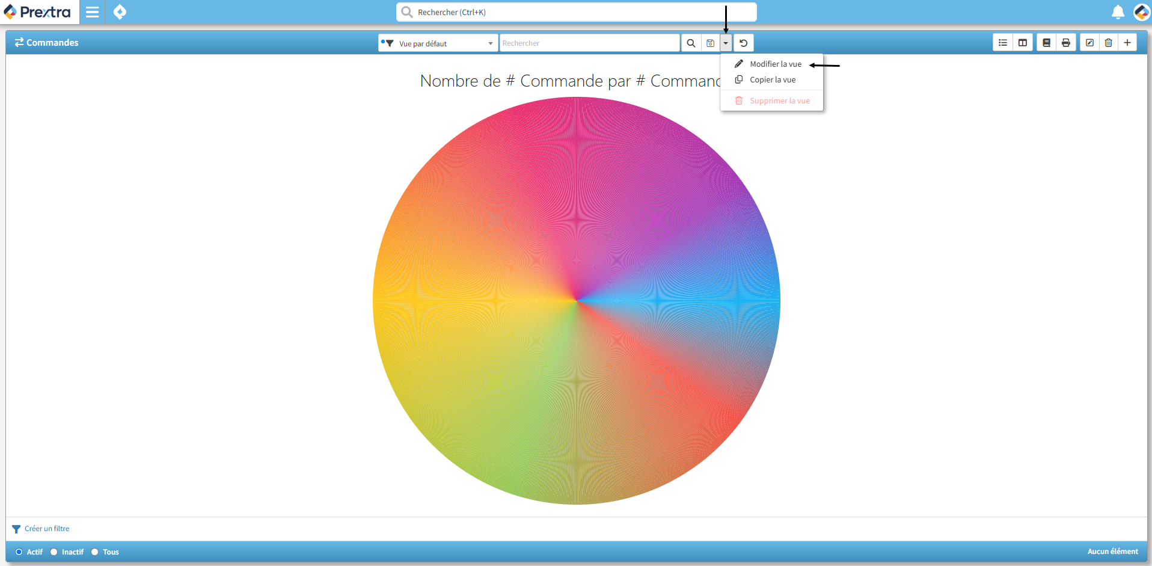Click the save view icon
This screenshot has width=1152, height=566.
tap(710, 43)
